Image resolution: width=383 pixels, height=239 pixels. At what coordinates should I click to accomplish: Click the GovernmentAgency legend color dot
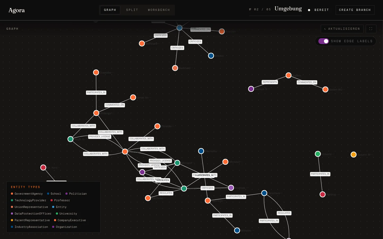pyautogui.click(x=12, y=194)
